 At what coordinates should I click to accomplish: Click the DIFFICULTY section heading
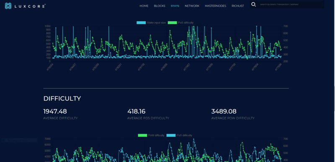[x=62, y=99]
